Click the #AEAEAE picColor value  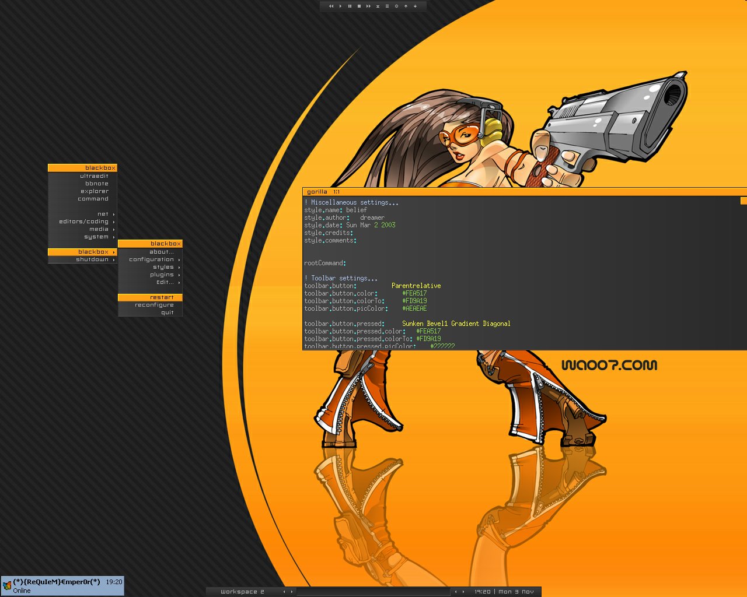point(414,308)
